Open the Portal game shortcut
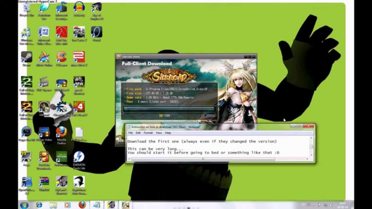This screenshot has width=372, height=209. point(96,34)
